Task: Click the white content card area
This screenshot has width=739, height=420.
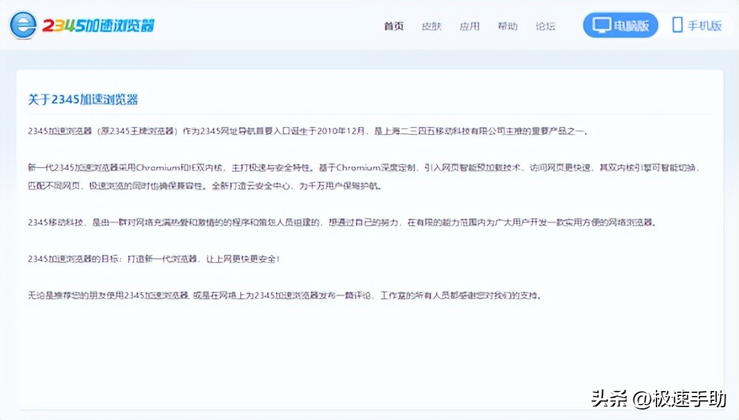Action: coord(369,345)
